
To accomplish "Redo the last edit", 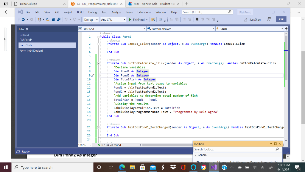I will (x=75, y=19).
